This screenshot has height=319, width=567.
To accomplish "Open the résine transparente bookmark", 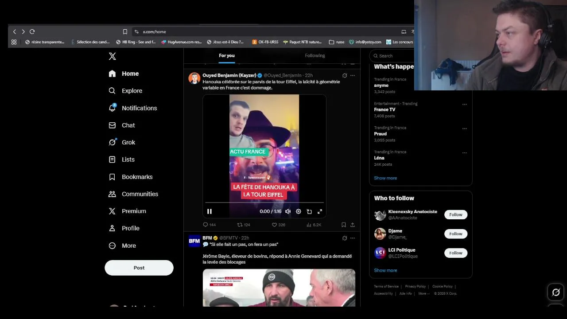I will (45, 42).
